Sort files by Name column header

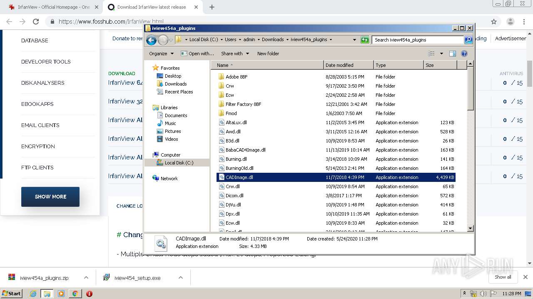(267, 65)
